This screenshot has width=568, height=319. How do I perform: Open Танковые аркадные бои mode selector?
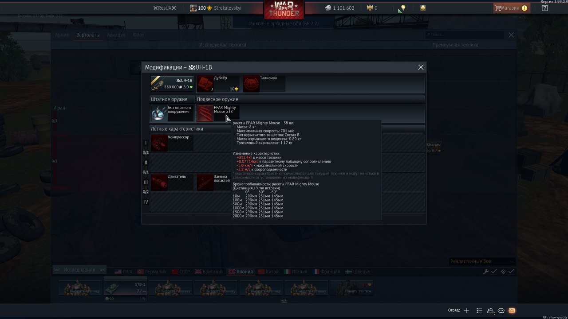click(x=283, y=23)
